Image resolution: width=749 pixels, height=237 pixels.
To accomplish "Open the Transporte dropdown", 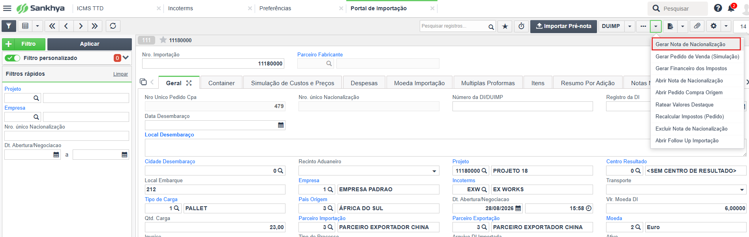I will [742, 190].
